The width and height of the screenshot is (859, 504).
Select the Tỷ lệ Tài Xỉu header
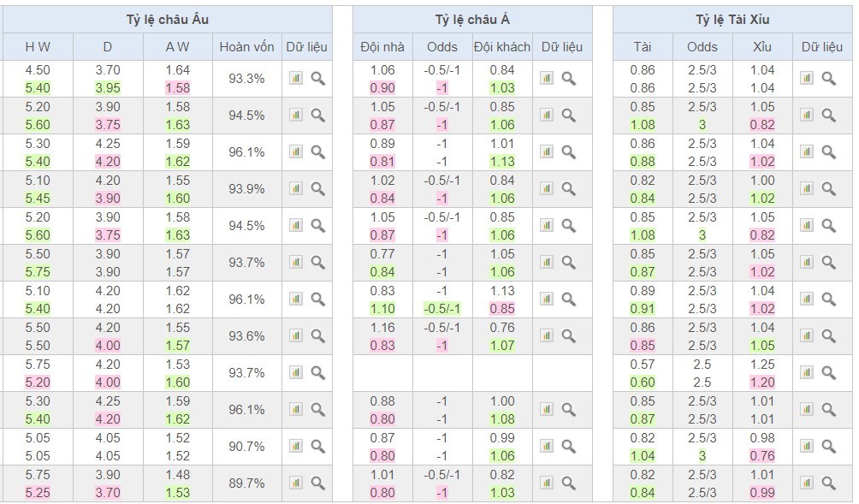pos(732,20)
